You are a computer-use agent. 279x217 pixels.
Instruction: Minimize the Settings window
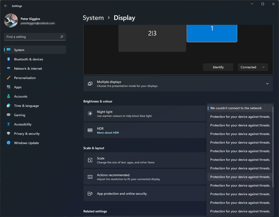[252, 4]
